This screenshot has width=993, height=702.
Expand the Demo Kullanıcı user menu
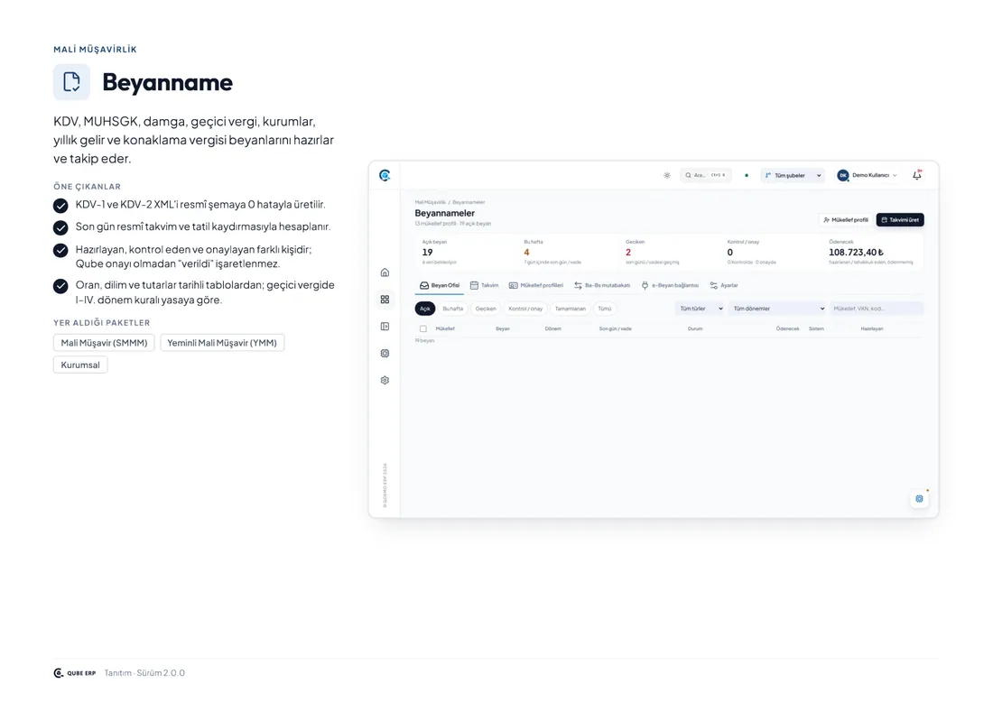tap(867, 175)
